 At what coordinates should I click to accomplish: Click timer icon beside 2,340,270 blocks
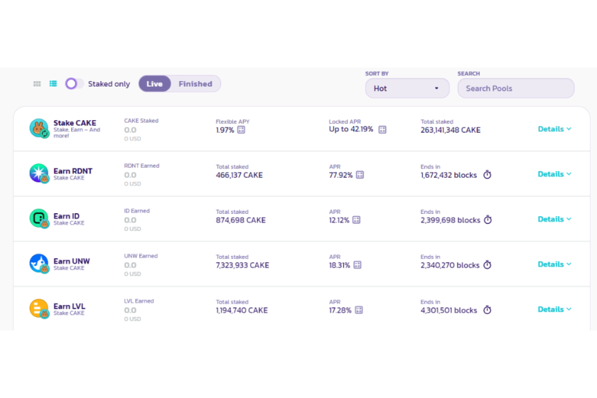coord(488,264)
